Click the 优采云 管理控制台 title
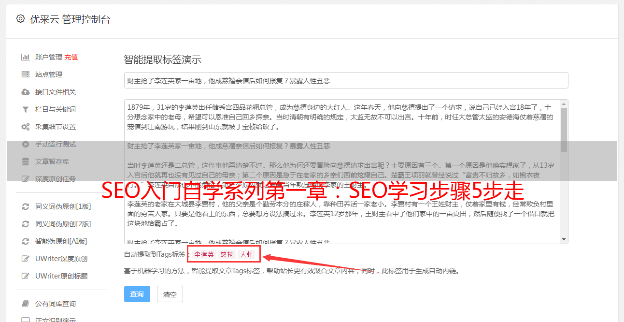Screen dimensions: 624x322 click(70, 19)
